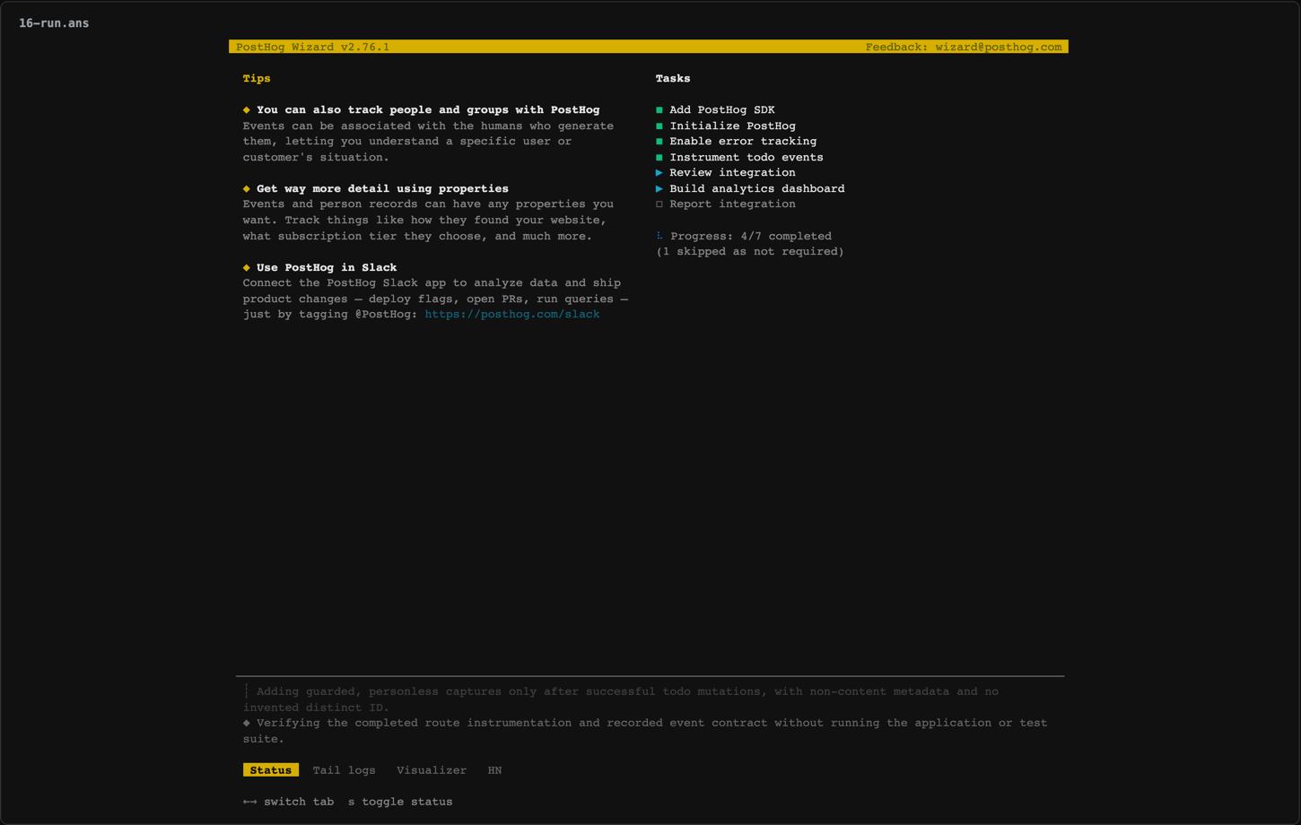
Task: Open the HN tab
Action: click(x=494, y=770)
